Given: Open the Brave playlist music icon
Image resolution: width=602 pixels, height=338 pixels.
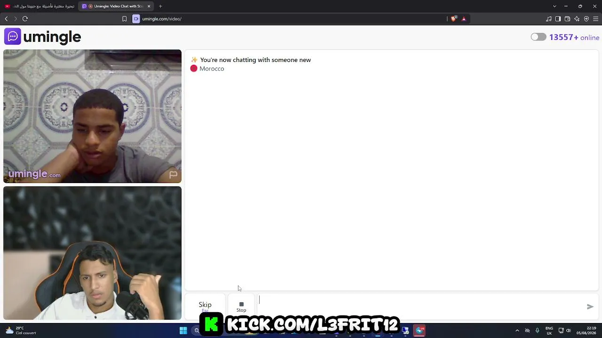Looking at the screenshot, I should [548, 19].
